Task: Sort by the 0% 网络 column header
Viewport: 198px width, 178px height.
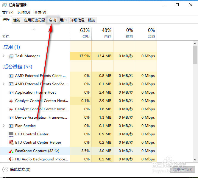Action: pos(146,34)
